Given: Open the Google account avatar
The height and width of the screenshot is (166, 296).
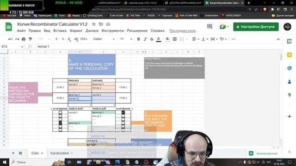Looking at the screenshot, I should coord(287,27).
